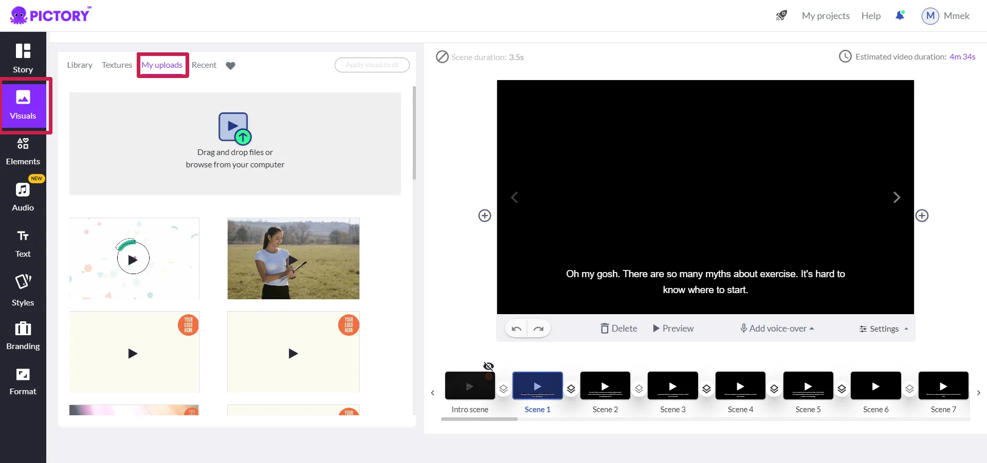
Task: Select the Scene 6 thumbnail
Action: pyautogui.click(x=876, y=385)
